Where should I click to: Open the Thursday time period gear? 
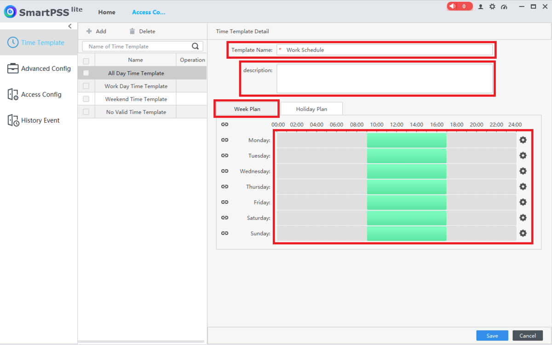[523, 187]
